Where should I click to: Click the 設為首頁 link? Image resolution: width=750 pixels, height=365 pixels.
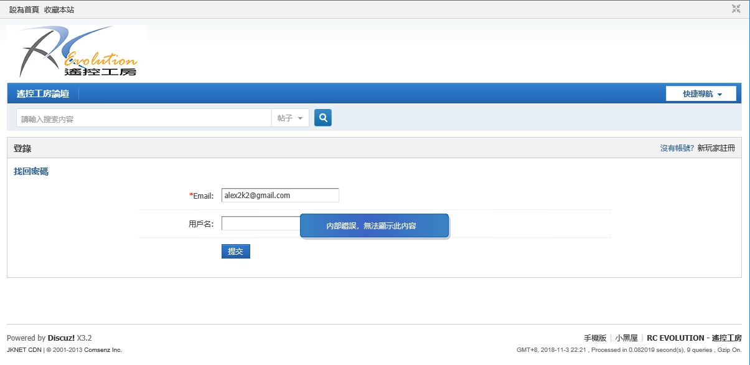(x=24, y=10)
